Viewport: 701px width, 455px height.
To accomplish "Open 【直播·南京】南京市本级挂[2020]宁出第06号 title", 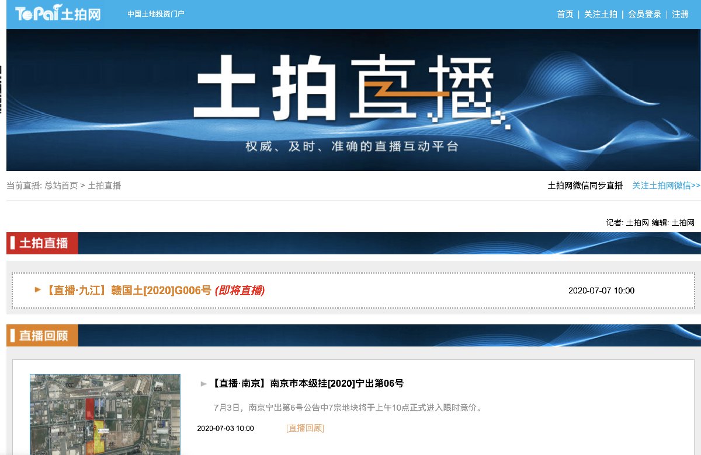I will 308,383.
